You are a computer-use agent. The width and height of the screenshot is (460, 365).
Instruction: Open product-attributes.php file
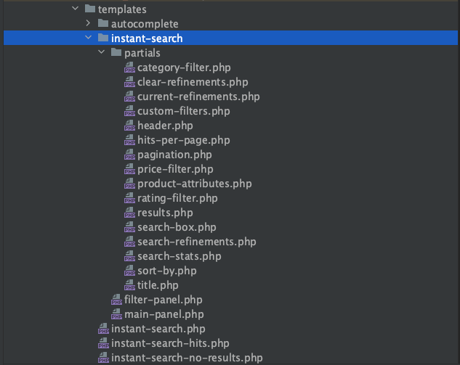point(194,184)
